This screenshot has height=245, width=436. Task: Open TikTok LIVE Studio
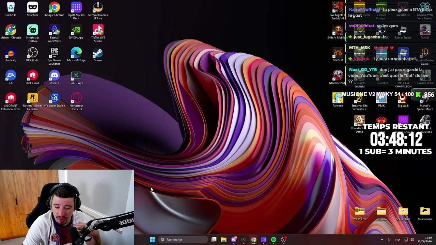tap(98, 34)
